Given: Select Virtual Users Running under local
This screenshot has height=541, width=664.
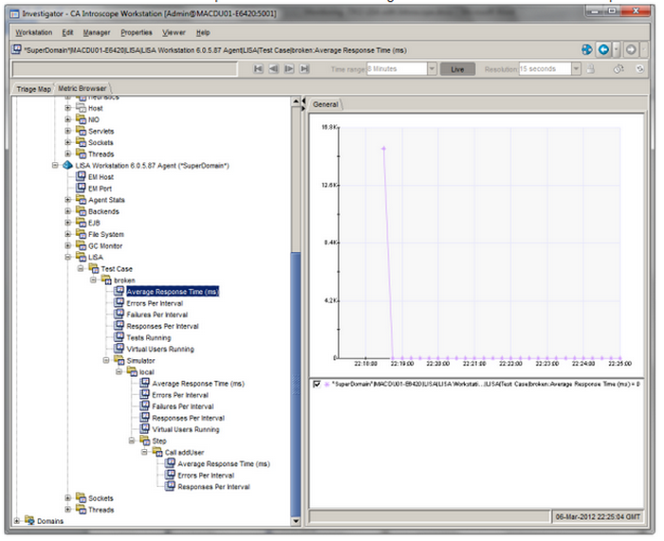Looking at the screenshot, I should click(x=185, y=428).
